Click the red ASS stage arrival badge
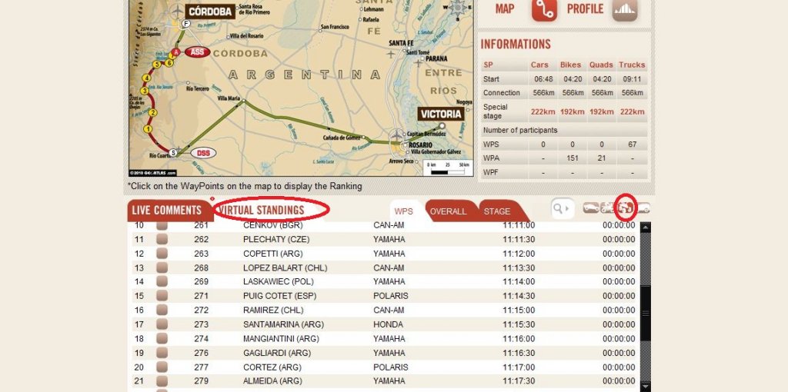This screenshot has width=788, height=392. (x=197, y=51)
